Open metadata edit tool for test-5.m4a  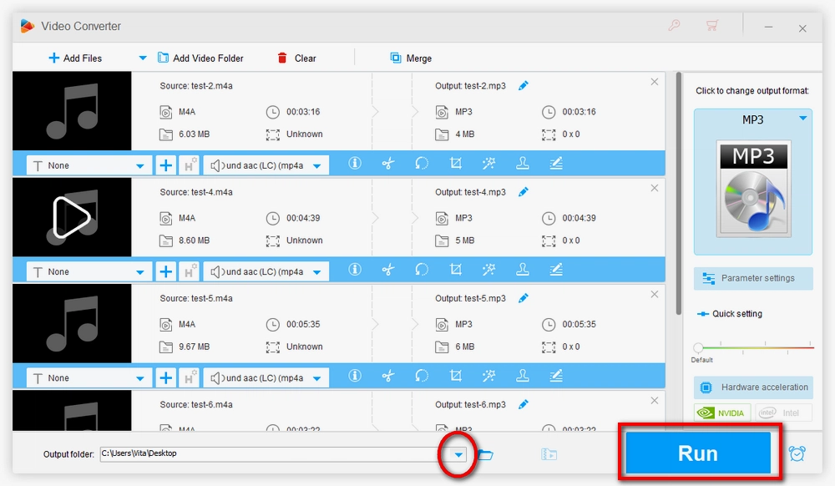pyautogui.click(x=556, y=376)
